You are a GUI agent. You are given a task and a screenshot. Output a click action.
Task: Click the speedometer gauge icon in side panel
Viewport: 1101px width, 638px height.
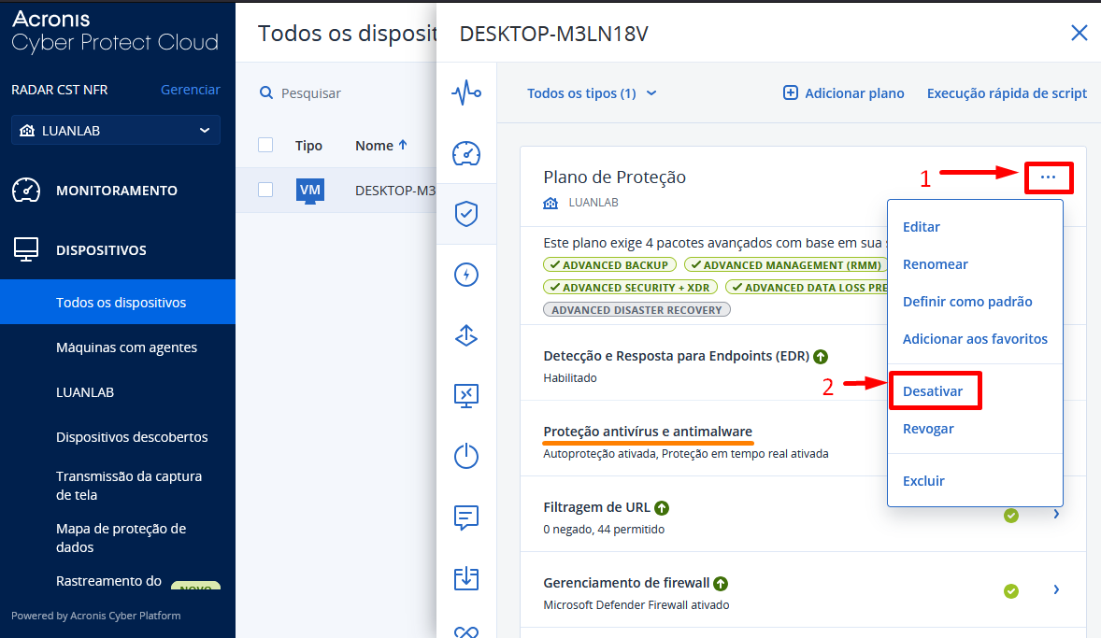[x=465, y=153]
